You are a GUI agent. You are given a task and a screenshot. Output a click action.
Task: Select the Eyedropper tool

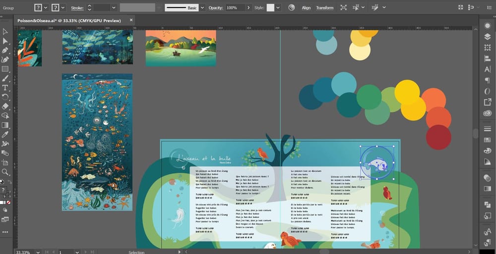[x=5, y=135]
